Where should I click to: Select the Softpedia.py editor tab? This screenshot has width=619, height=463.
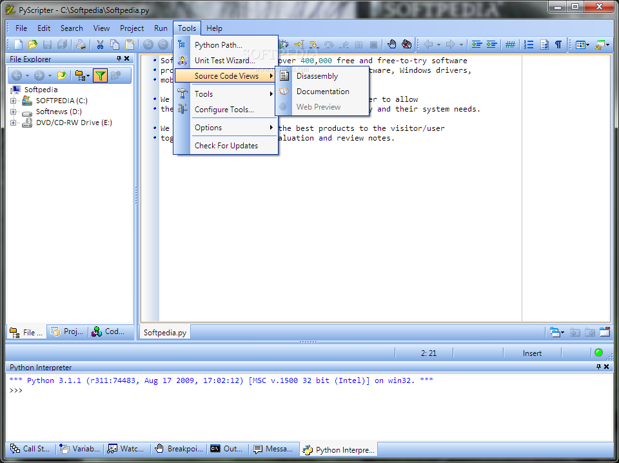point(165,332)
